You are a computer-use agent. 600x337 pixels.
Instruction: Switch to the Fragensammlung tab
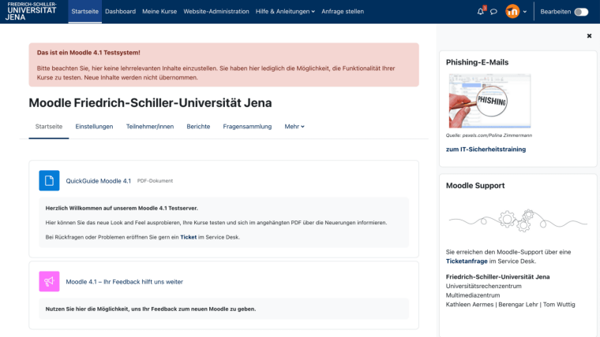tap(247, 126)
